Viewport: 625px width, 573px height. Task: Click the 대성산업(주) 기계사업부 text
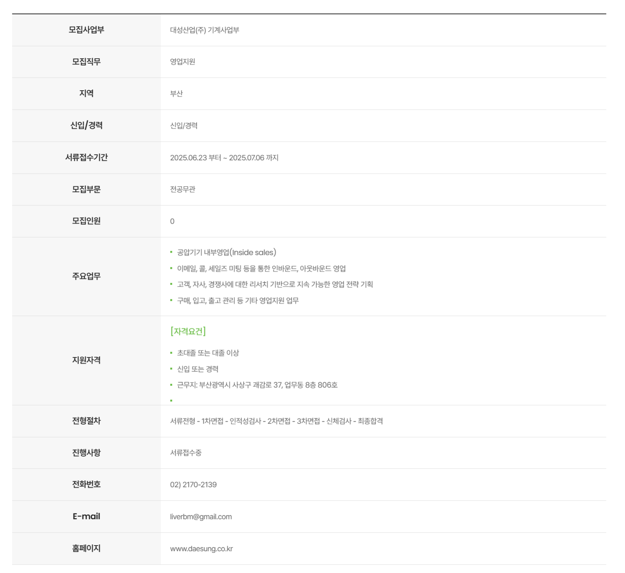pyautogui.click(x=204, y=30)
